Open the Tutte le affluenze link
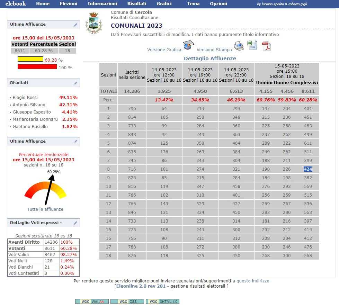The image size is (339, 307). point(45,209)
